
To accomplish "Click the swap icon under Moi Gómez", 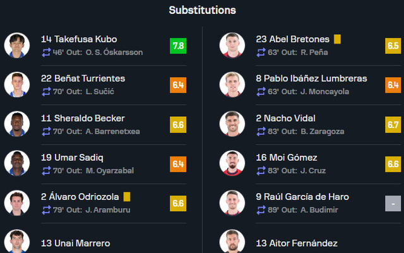I will point(261,170).
